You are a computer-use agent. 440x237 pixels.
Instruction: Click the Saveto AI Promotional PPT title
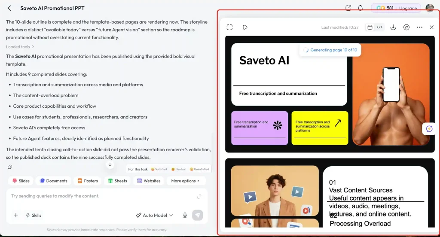[x=52, y=8]
